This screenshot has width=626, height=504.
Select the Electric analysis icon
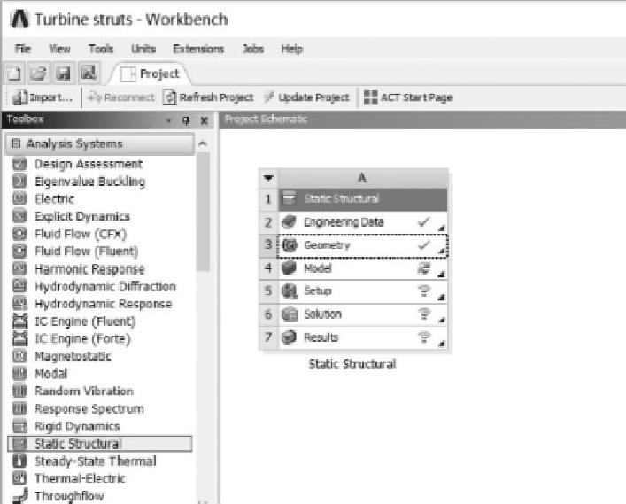(19, 198)
